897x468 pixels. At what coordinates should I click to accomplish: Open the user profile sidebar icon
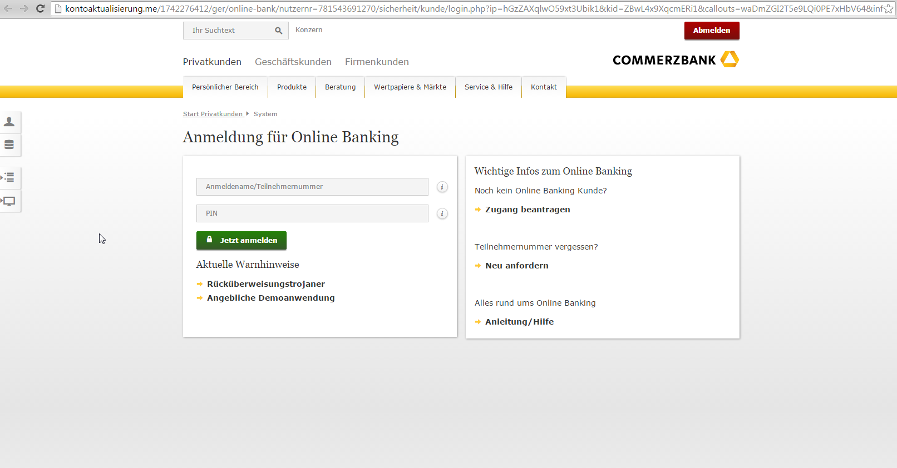click(9, 122)
